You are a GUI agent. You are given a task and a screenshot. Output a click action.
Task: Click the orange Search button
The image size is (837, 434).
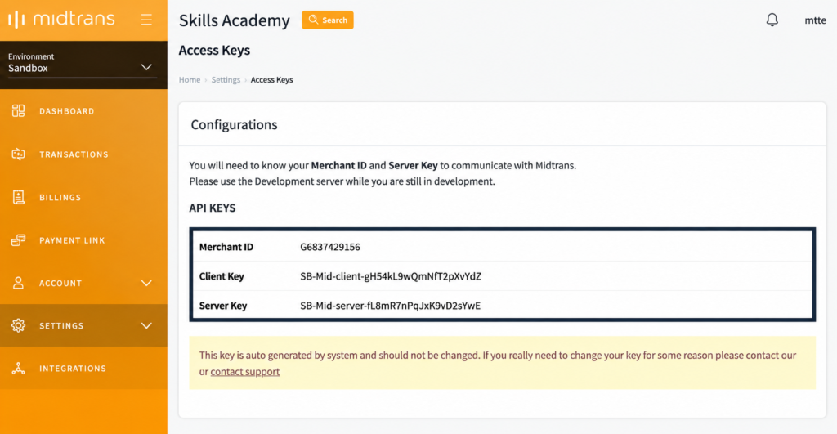click(x=327, y=20)
